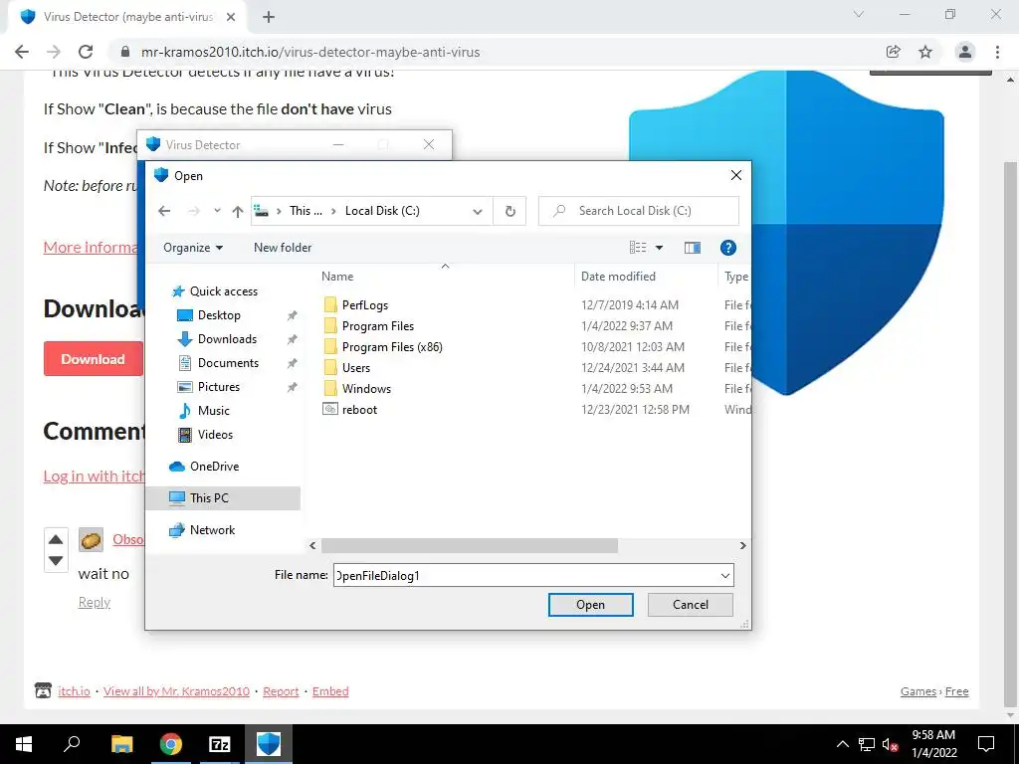
Task: Change the view layout icon
Action: click(638, 248)
